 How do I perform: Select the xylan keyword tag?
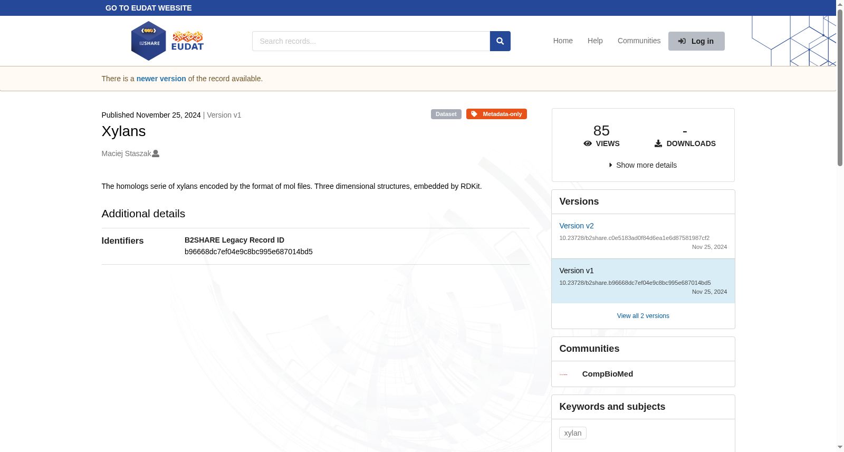click(573, 433)
